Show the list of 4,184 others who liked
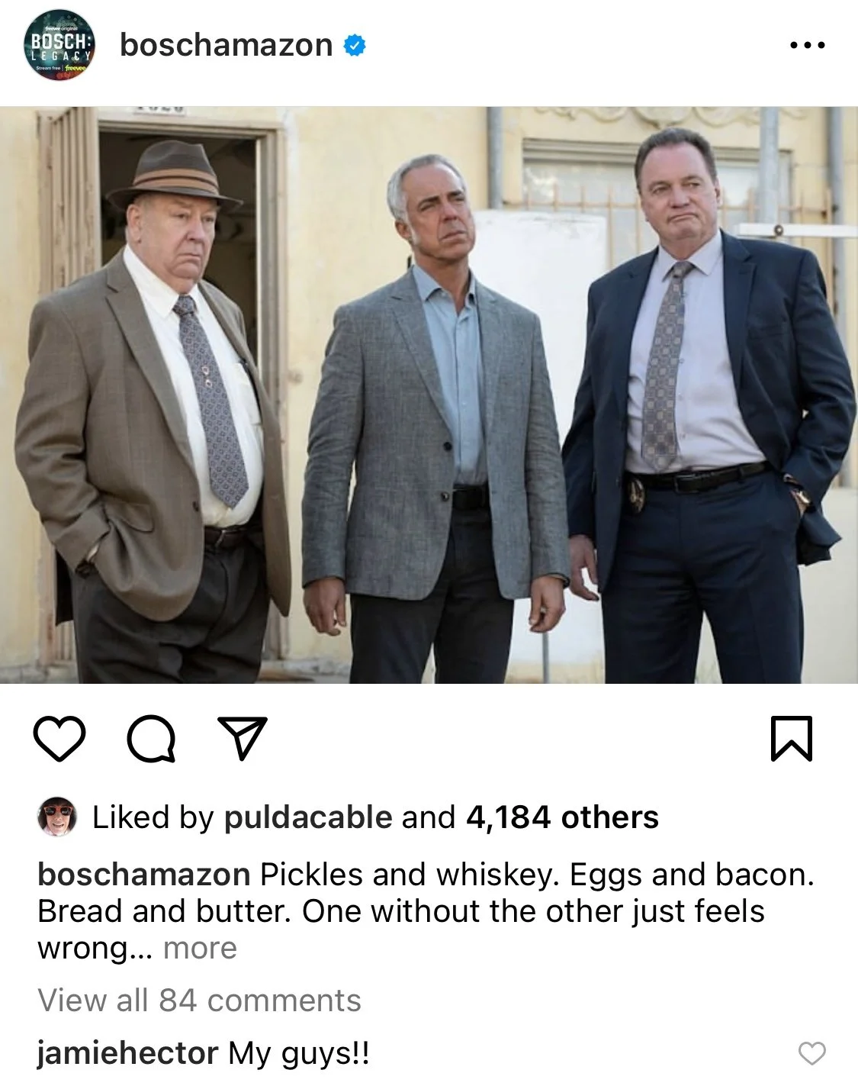This screenshot has width=858, height=1086. pos(562,817)
